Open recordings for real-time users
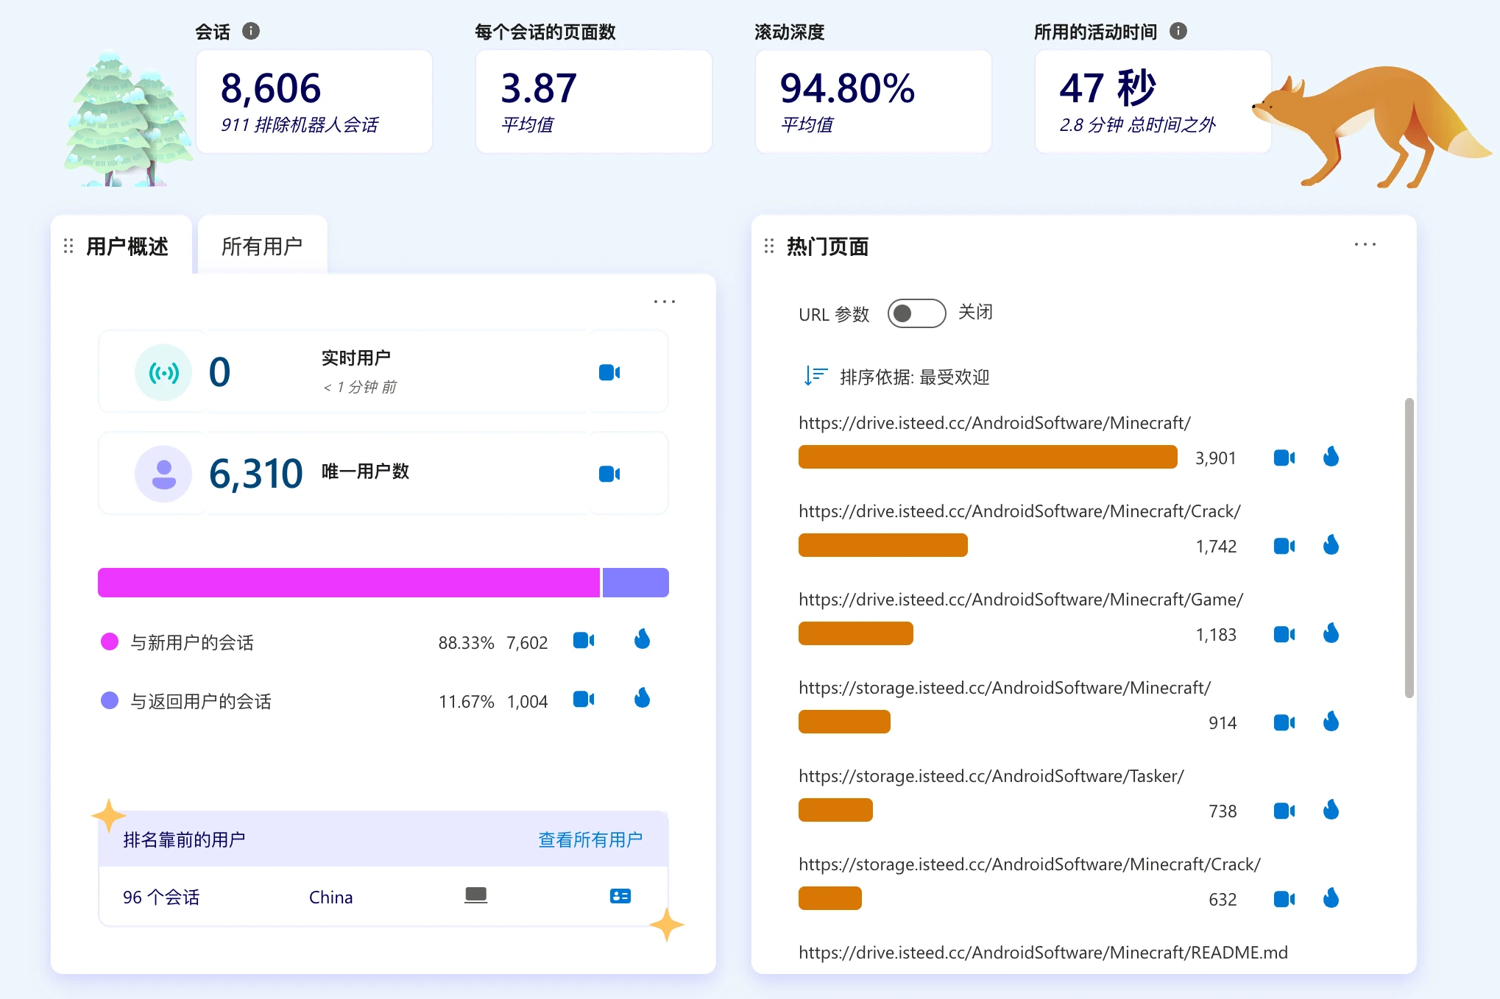 609,373
